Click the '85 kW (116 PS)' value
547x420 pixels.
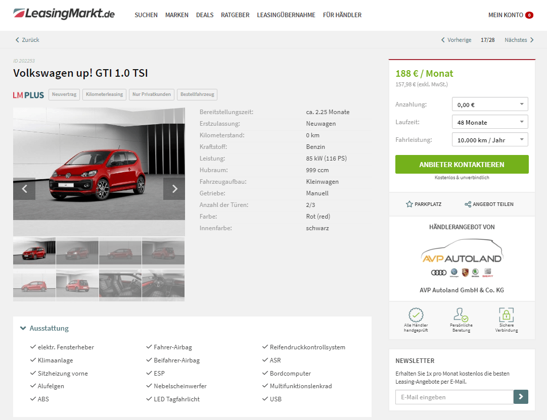[x=326, y=159]
